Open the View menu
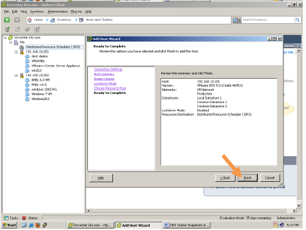306x230 pixels. point(24,12)
